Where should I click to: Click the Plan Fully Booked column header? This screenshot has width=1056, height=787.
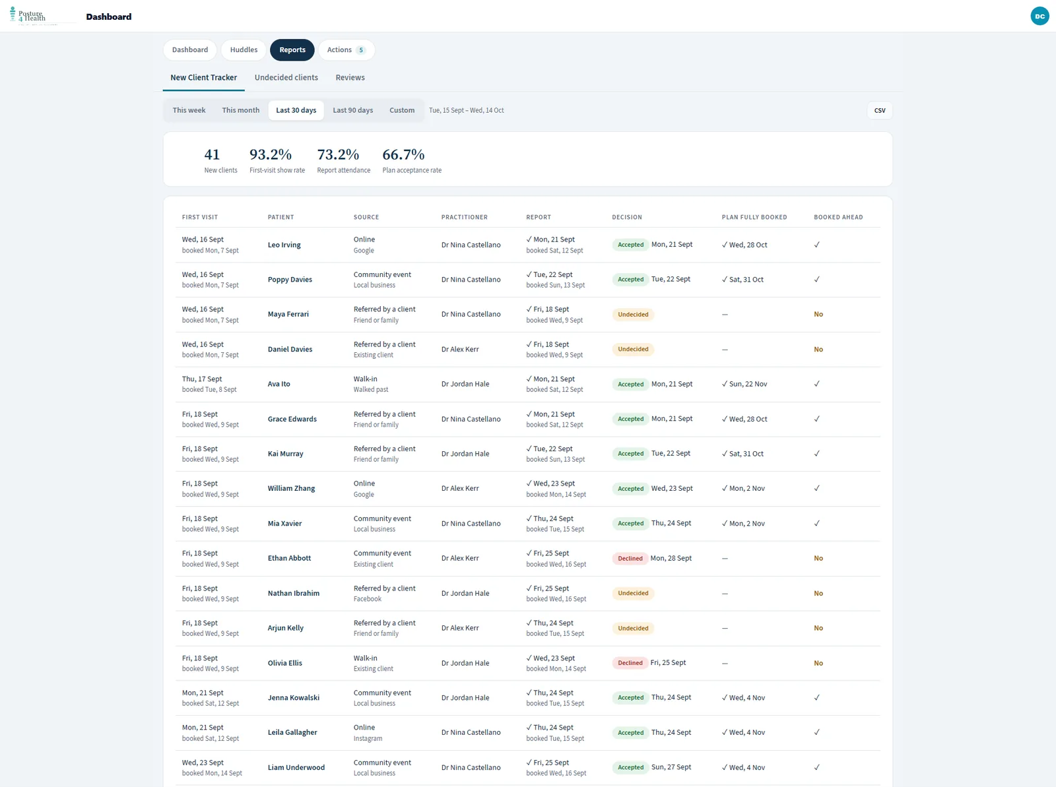[x=754, y=217]
